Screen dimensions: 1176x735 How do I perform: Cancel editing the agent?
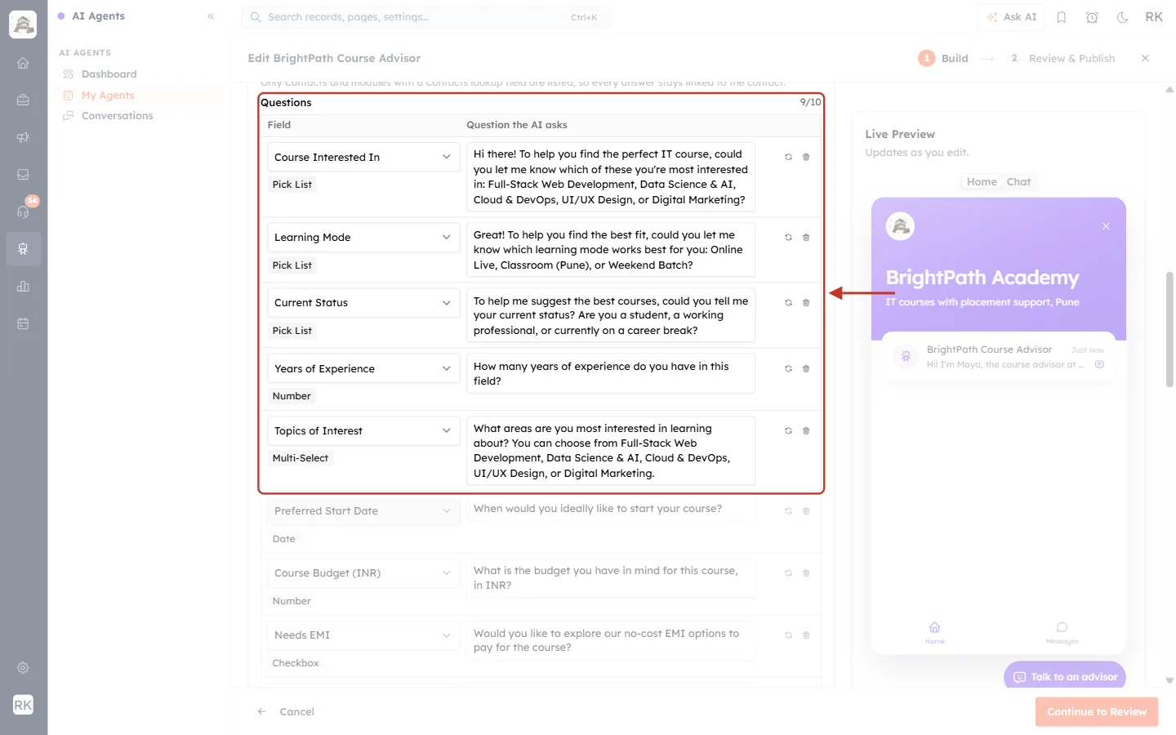296,712
